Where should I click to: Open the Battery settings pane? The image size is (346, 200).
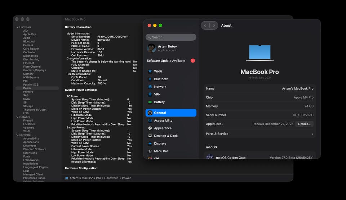point(171,102)
